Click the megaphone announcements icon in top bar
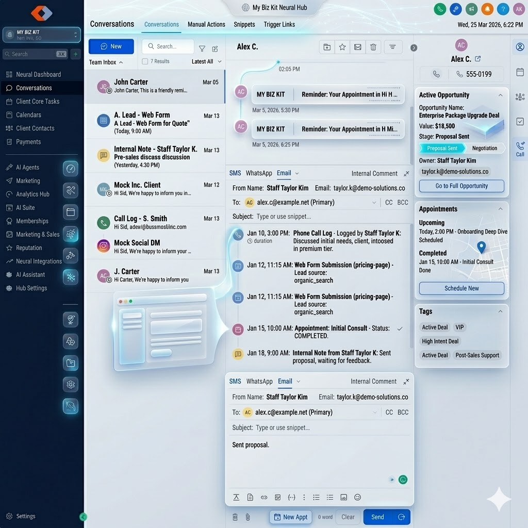The image size is (528, 528). tap(471, 9)
